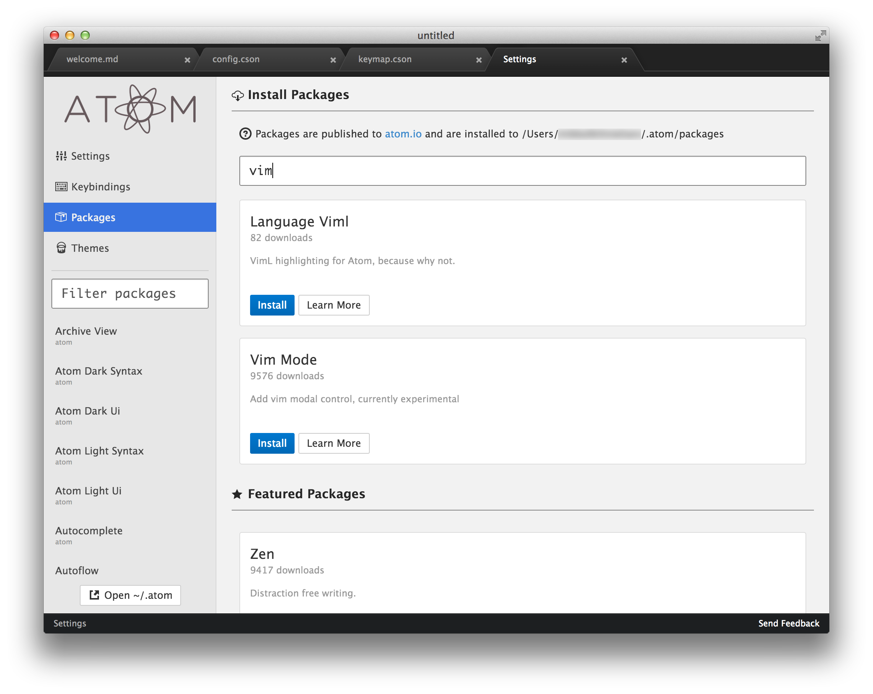The image size is (873, 694).
Task: Close the welcome.md tab
Action: [x=188, y=60]
